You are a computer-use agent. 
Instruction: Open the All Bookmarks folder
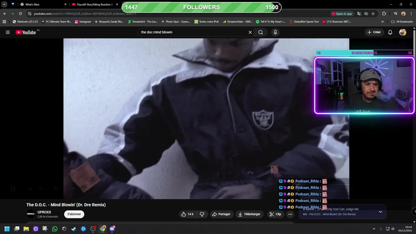click(402, 22)
